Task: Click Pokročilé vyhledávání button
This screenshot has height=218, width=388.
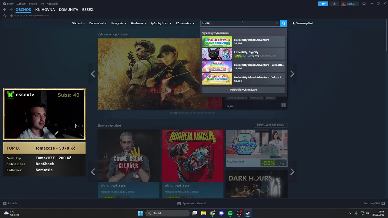Action: pos(243,90)
